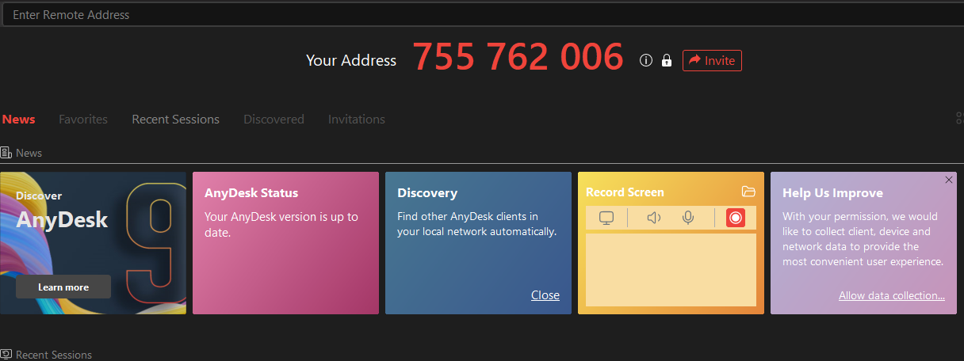Switch to the Discovered tab

coord(274,120)
